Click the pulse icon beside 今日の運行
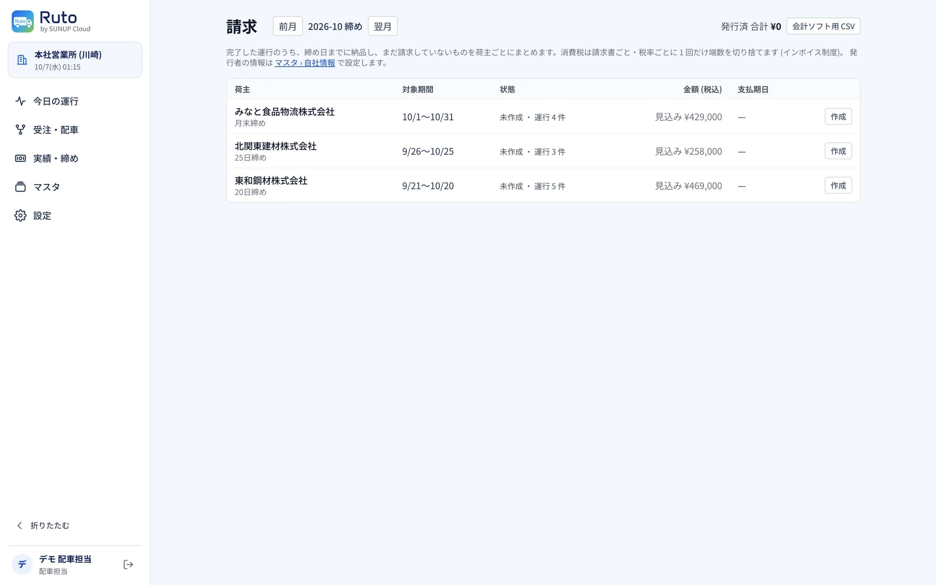Image resolution: width=936 pixels, height=585 pixels. click(20, 101)
